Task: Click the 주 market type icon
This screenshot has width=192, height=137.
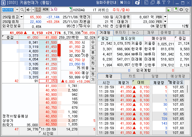Action: (38, 10)
